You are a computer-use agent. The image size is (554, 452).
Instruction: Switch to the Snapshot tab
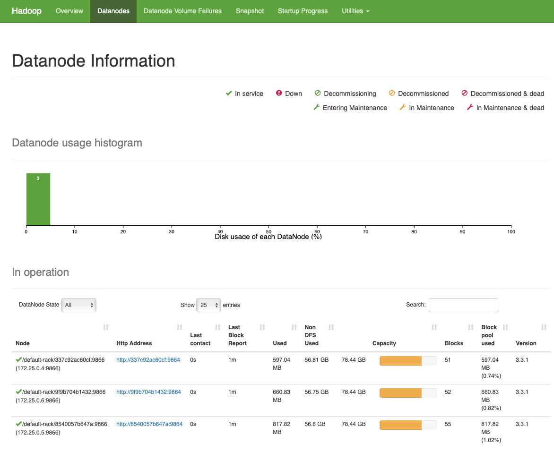(250, 11)
